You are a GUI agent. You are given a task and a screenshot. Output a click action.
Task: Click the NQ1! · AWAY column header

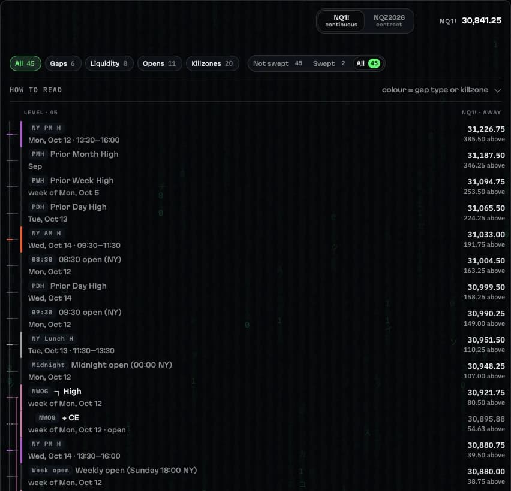(481, 113)
